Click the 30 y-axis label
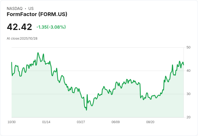The width and height of the screenshot is (198, 136). pos(188,94)
